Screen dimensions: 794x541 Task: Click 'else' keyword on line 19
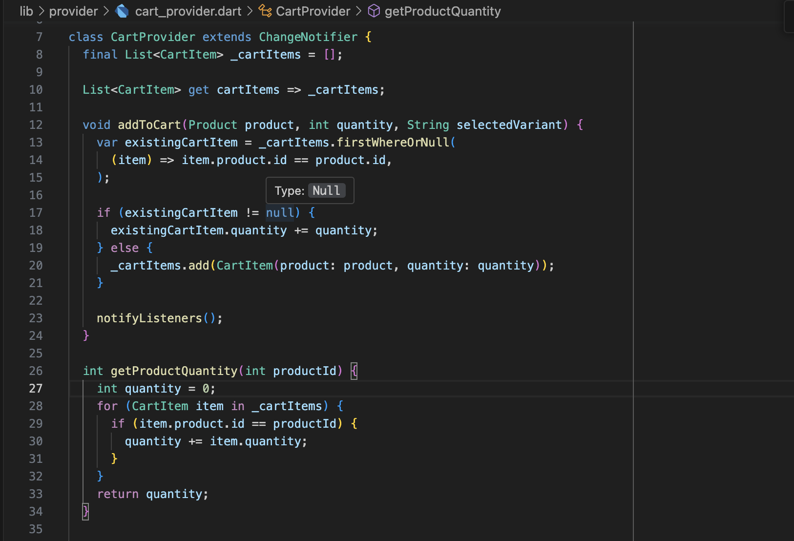click(125, 248)
